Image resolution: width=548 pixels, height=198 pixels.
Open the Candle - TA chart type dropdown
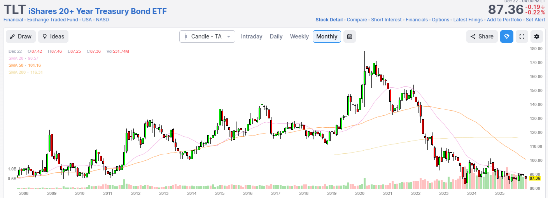pyautogui.click(x=207, y=36)
